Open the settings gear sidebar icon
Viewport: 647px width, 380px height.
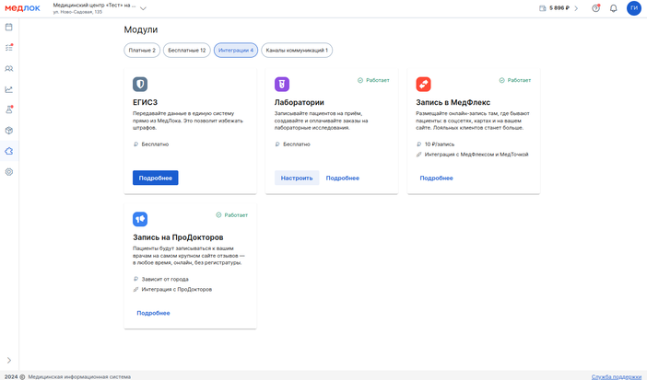(8, 172)
